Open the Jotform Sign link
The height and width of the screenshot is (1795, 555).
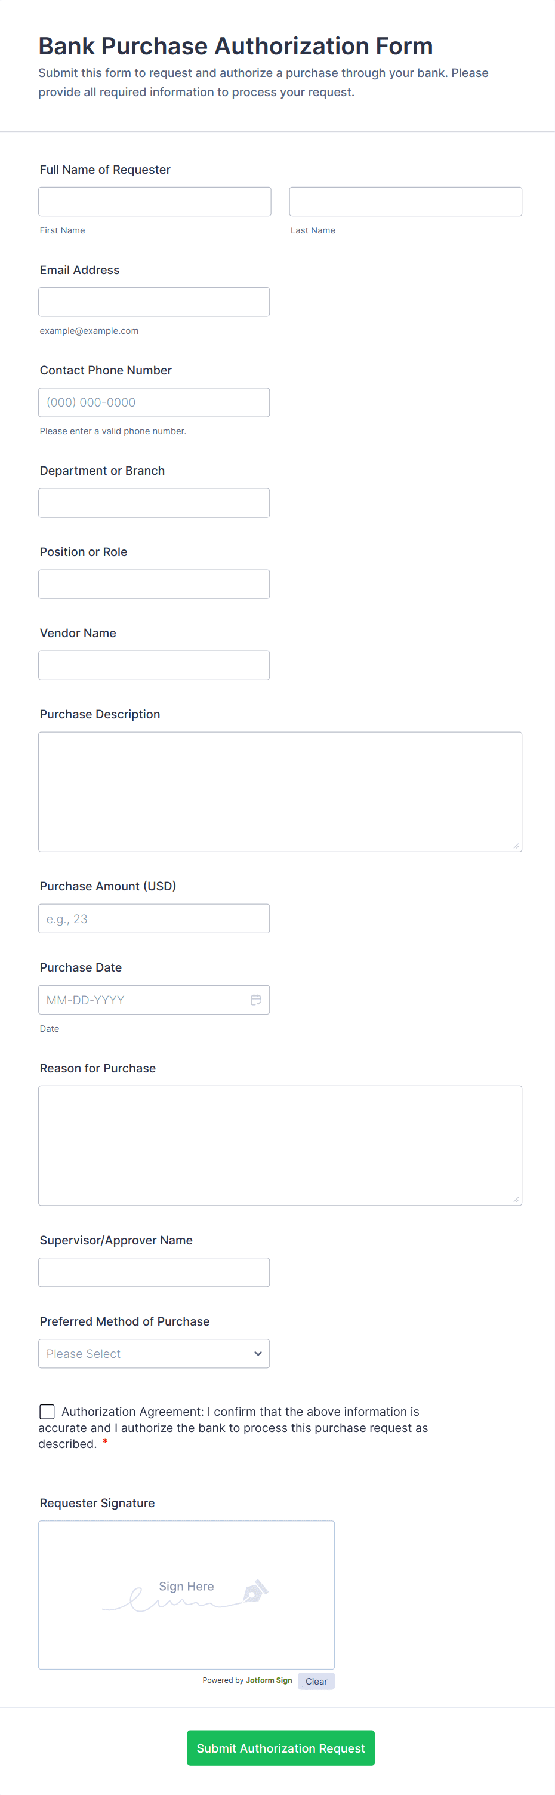(x=269, y=1680)
